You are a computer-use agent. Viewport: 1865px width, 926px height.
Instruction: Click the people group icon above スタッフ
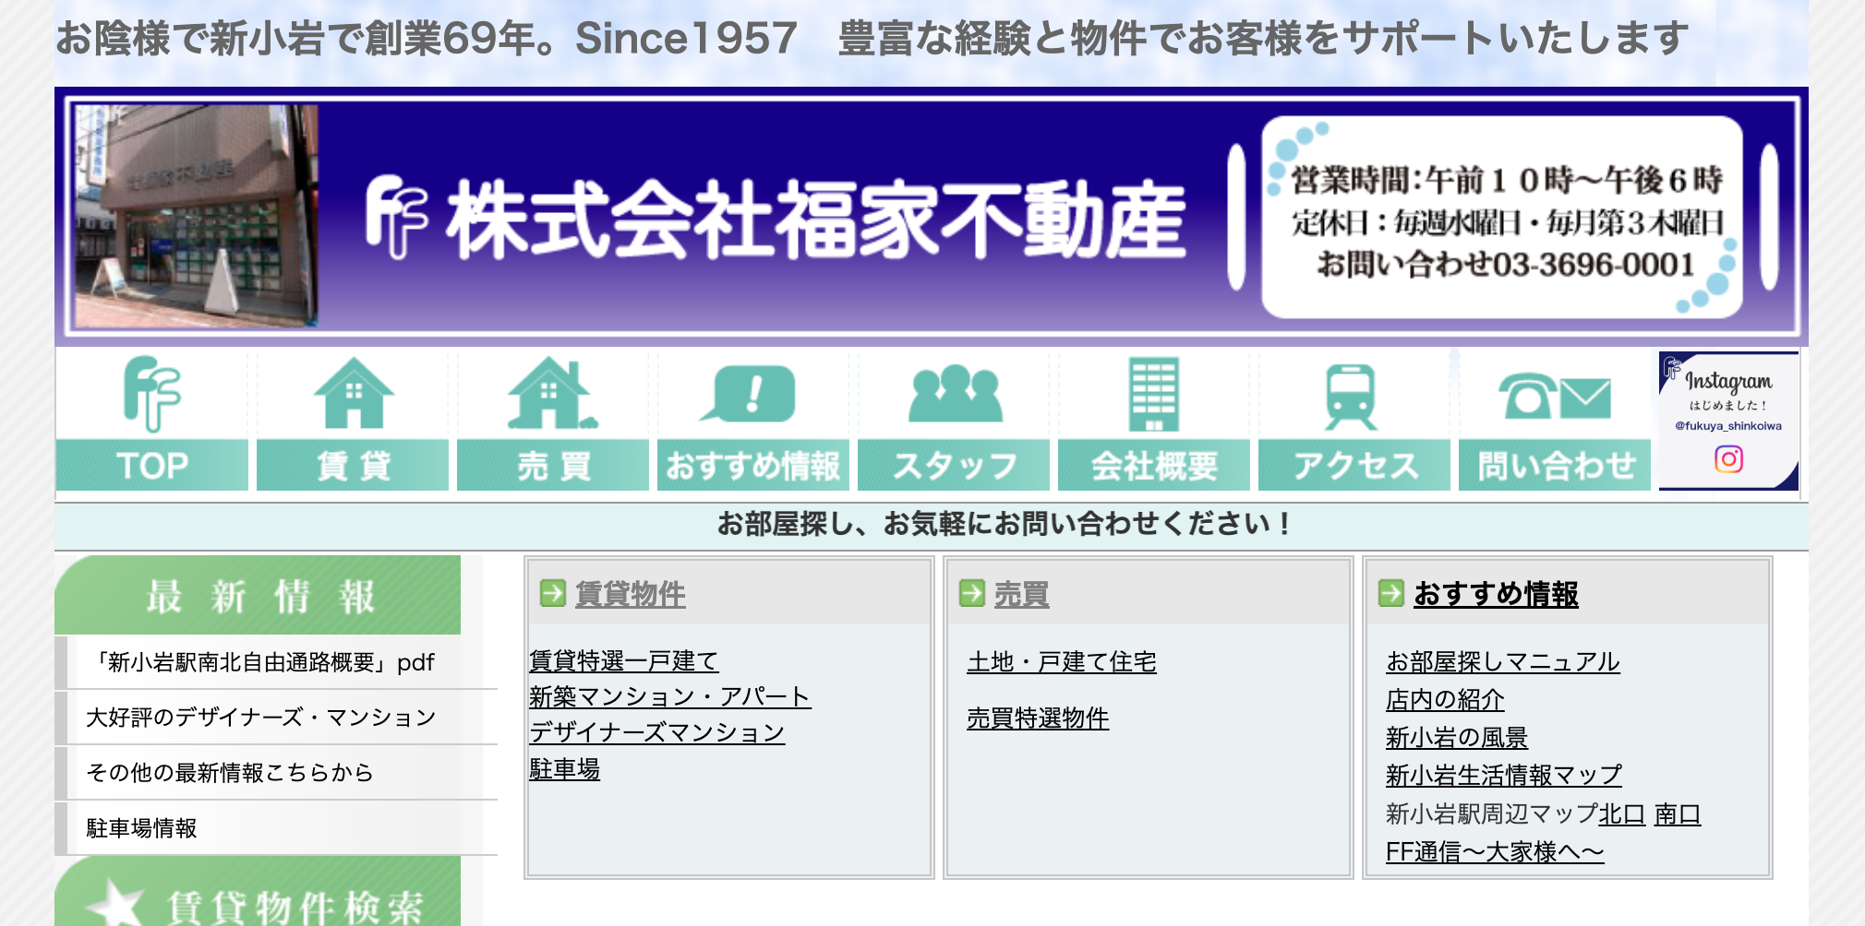pos(955,394)
